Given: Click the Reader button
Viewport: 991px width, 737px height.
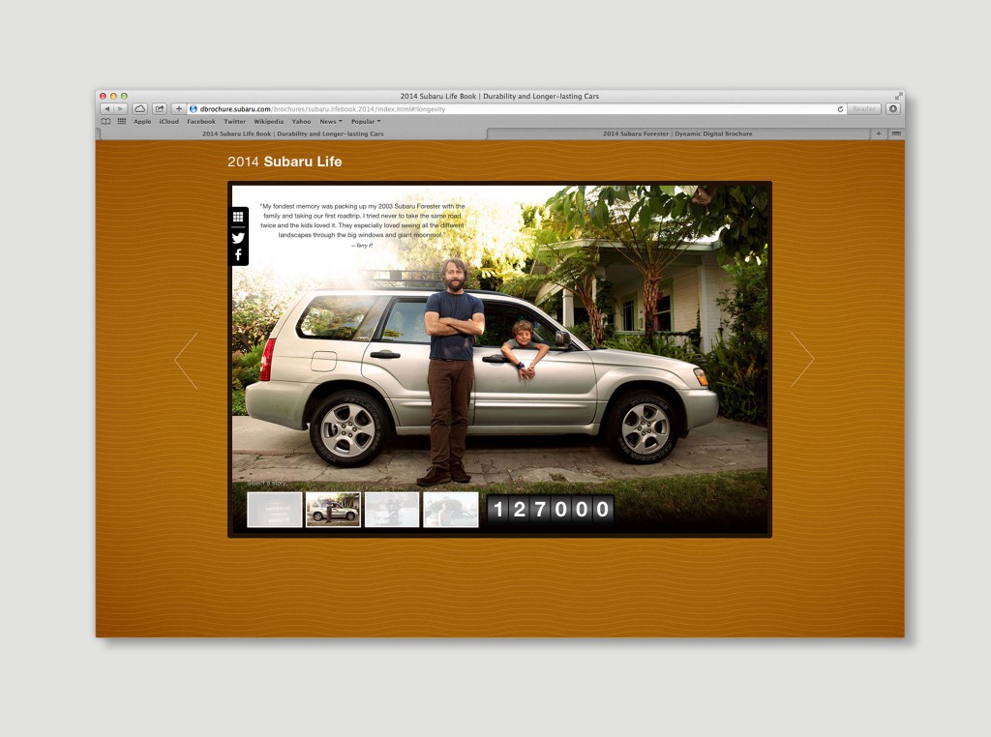Looking at the screenshot, I should (864, 109).
